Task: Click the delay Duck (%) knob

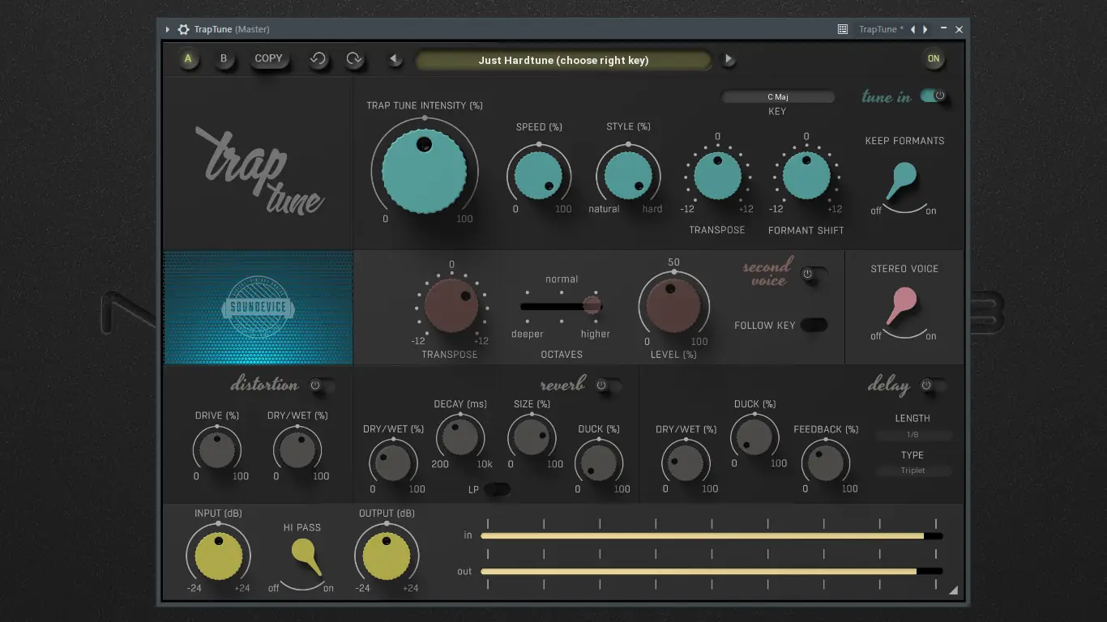Action: point(754,437)
